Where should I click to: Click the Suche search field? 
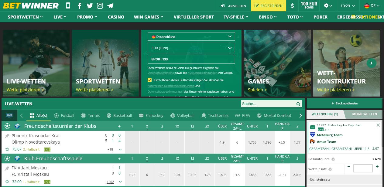pyautogui.click(x=269, y=104)
